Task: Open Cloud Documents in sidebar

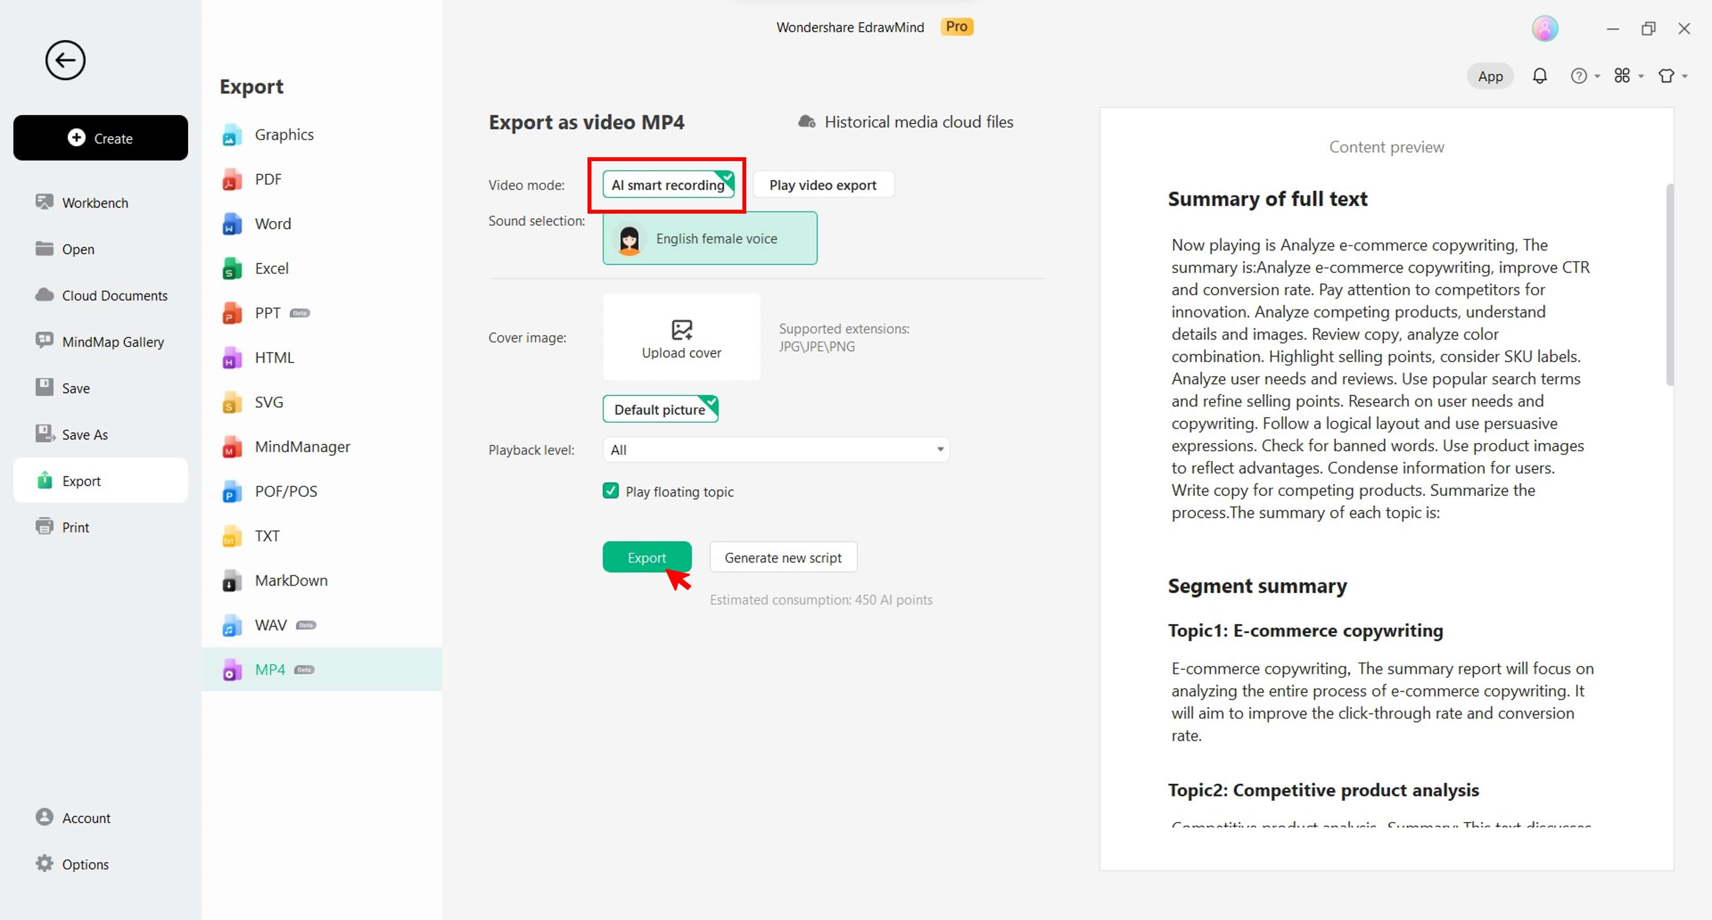Action: coord(114,295)
